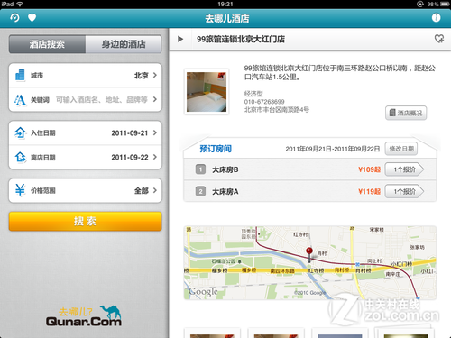Open 酒店概况 hotel overview button

[406, 113]
